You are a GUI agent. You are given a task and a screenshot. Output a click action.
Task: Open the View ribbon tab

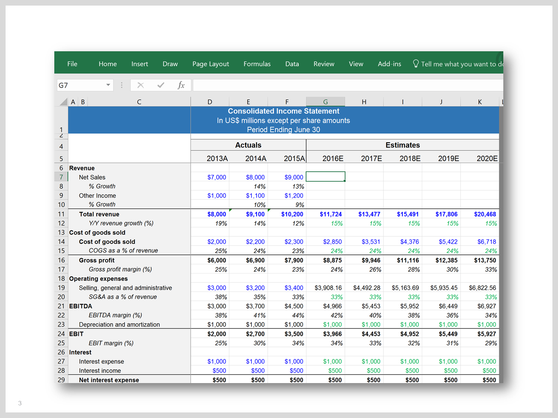(356, 64)
